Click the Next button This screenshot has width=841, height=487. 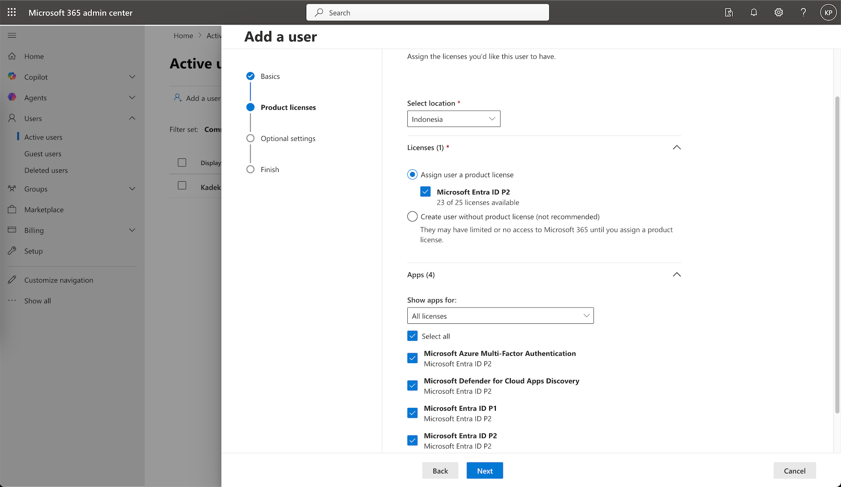pyautogui.click(x=484, y=471)
